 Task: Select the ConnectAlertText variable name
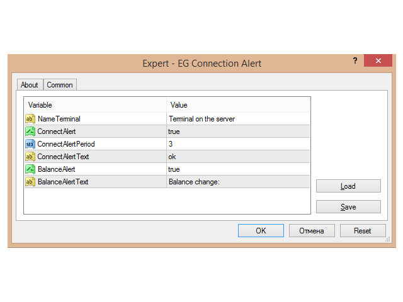tap(63, 157)
